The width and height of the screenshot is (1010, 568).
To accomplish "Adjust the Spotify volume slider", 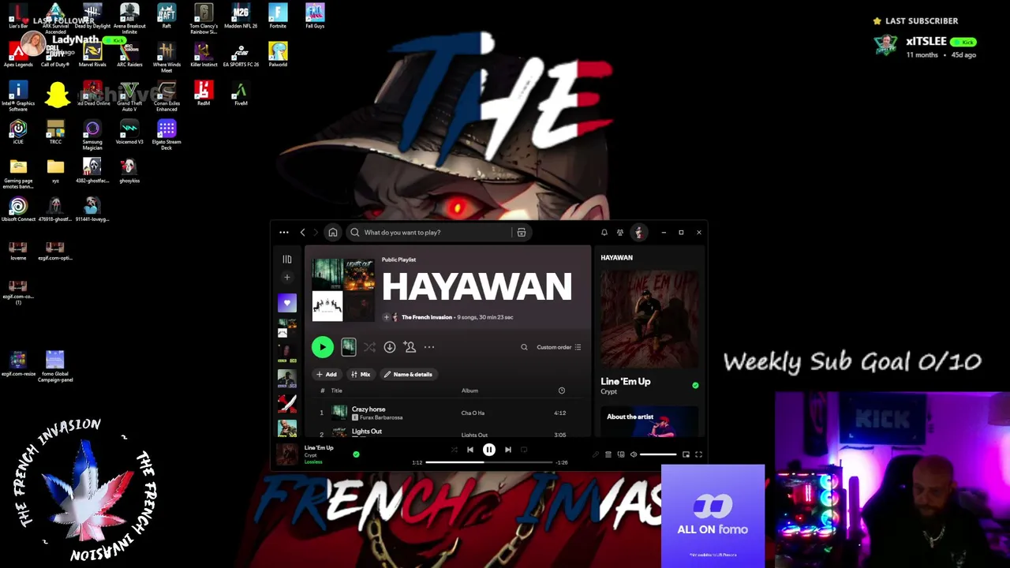I will pos(658,454).
